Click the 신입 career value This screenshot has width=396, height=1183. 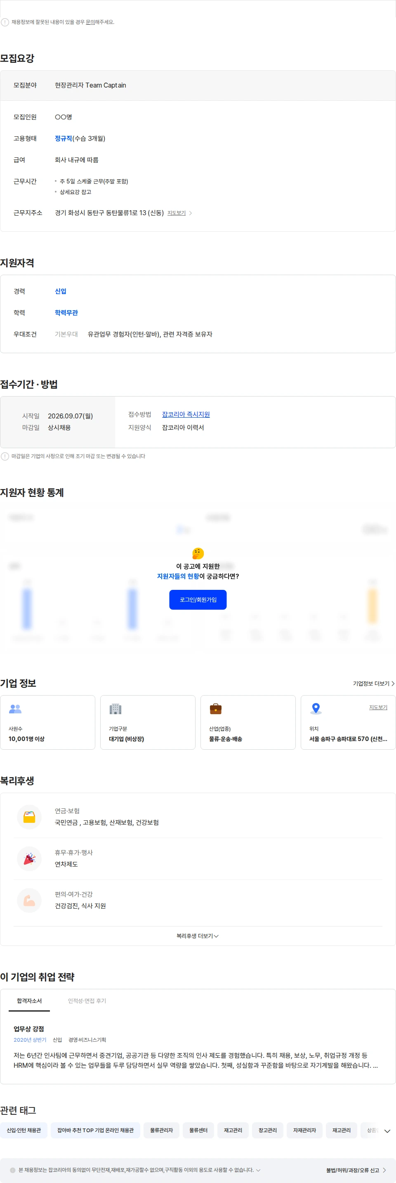(61, 291)
